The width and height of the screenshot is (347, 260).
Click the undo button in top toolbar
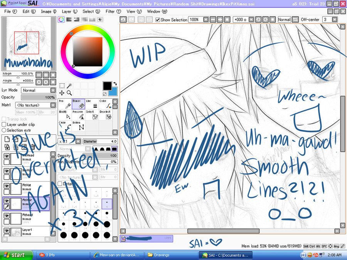tap(123, 20)
